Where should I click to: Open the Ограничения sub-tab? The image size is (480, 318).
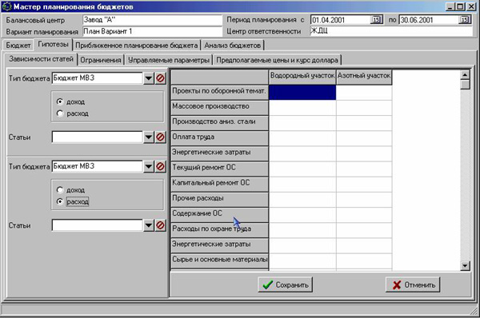click(x=101, y=60)
